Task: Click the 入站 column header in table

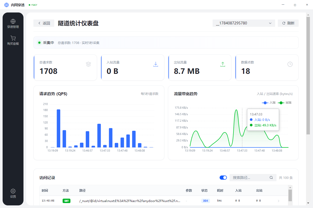Action: [x=238, y=191]
